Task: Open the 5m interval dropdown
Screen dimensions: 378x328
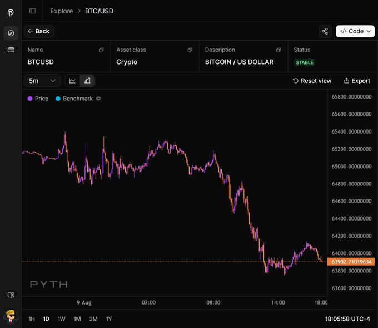Action: click(x=42, y=81)
